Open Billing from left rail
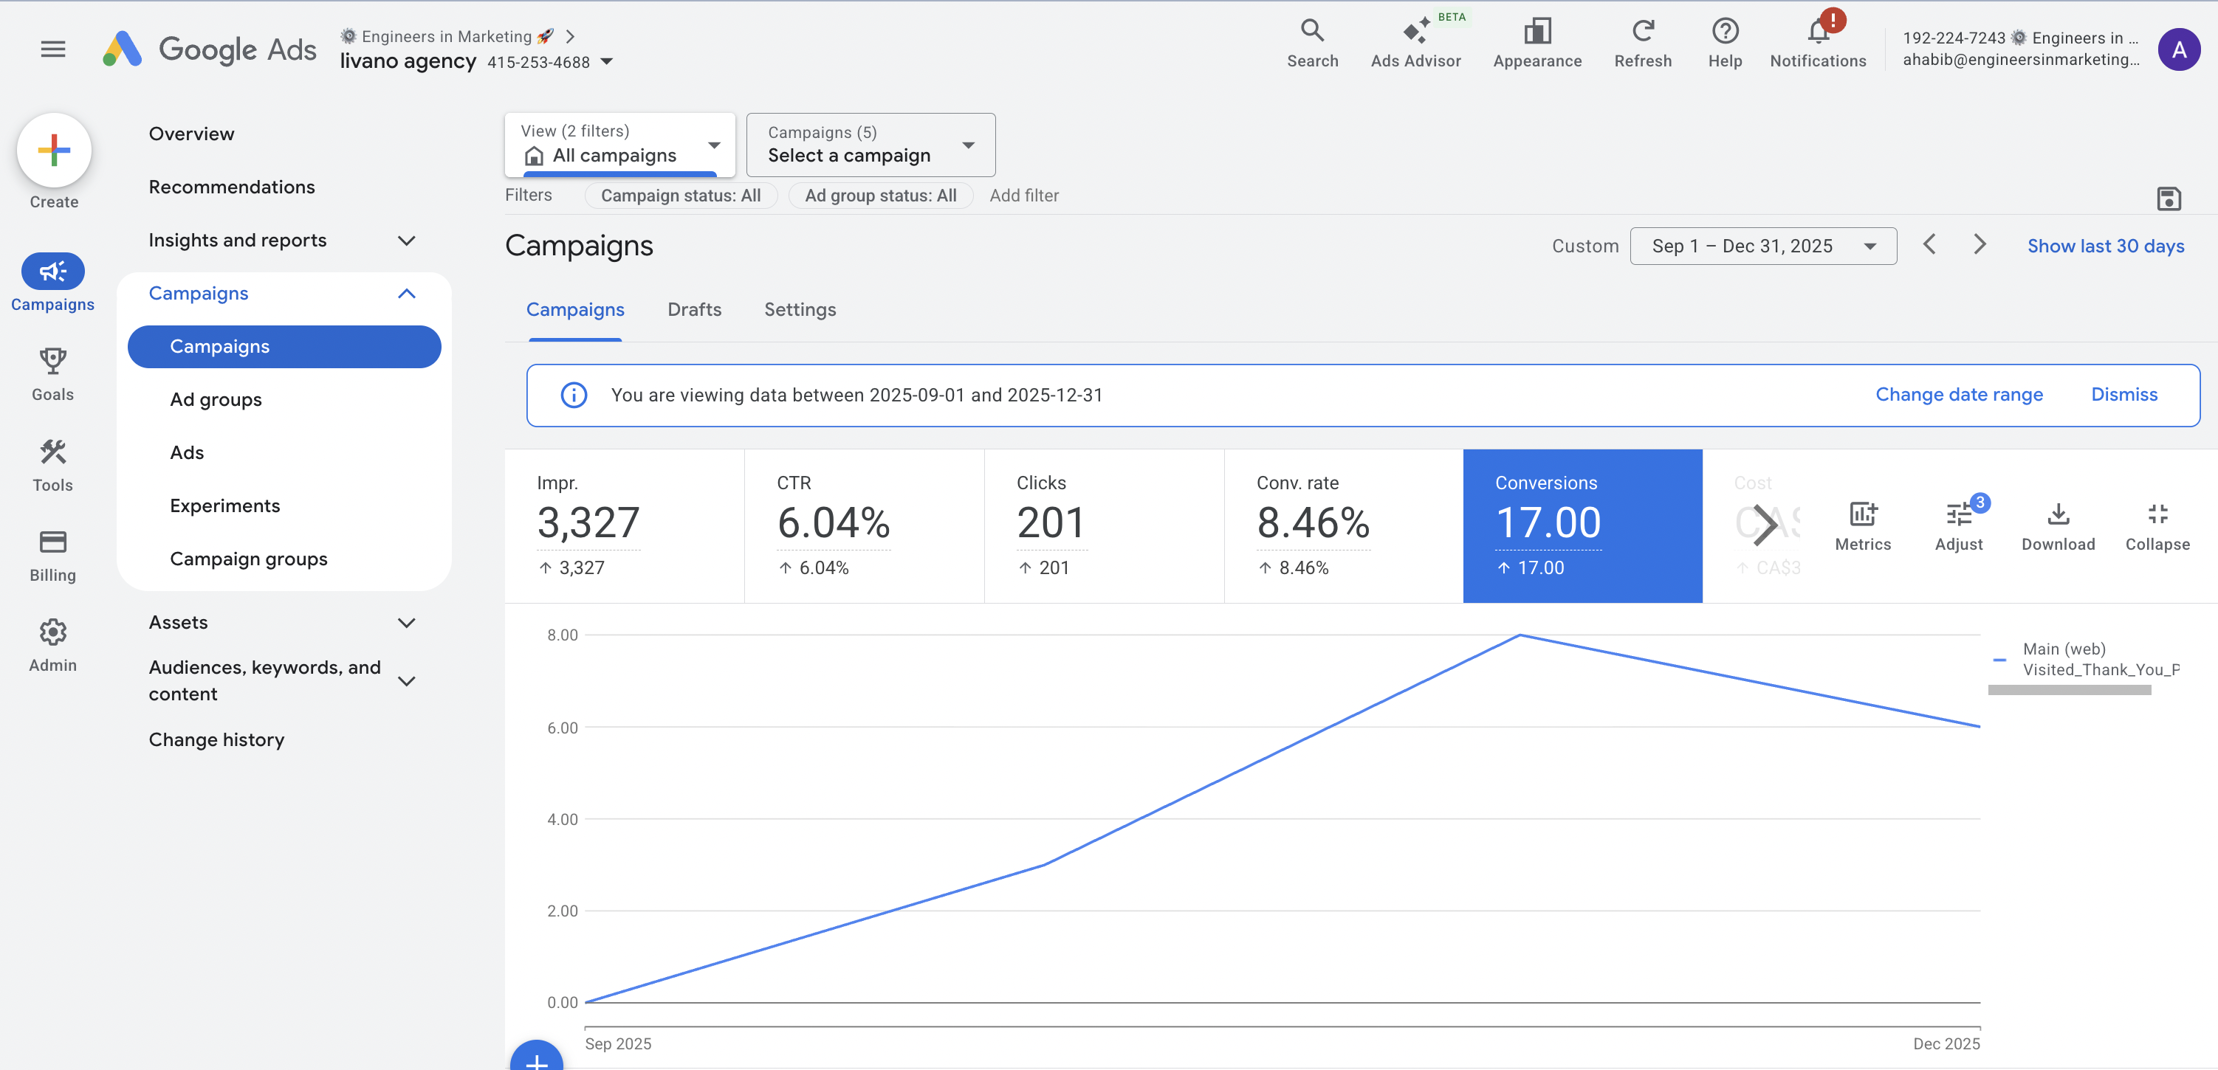The height and width of the screenshot is (1070, 2218). click(52, 555)
